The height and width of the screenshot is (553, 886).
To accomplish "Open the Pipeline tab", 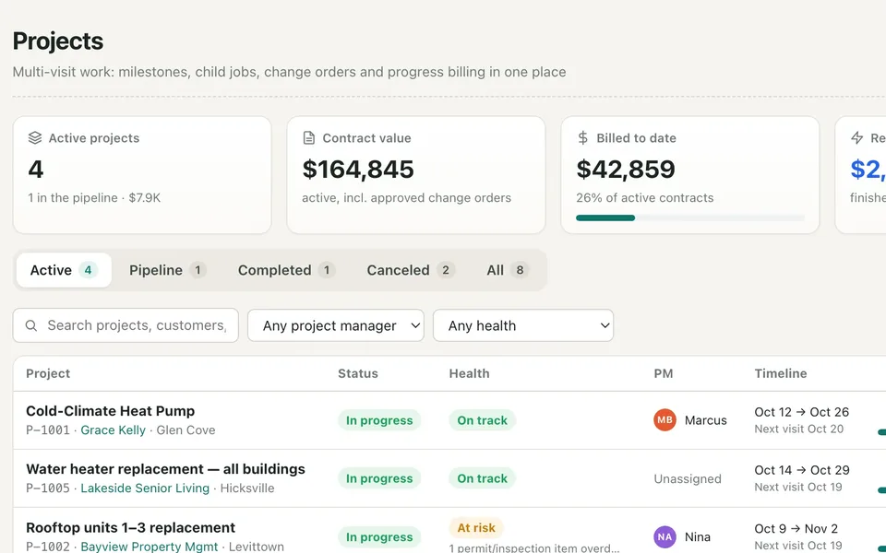I will click(x=167, y=270).
